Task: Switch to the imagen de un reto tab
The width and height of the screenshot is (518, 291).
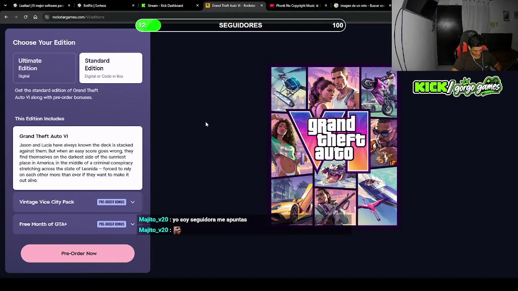Action: (361, 6)
